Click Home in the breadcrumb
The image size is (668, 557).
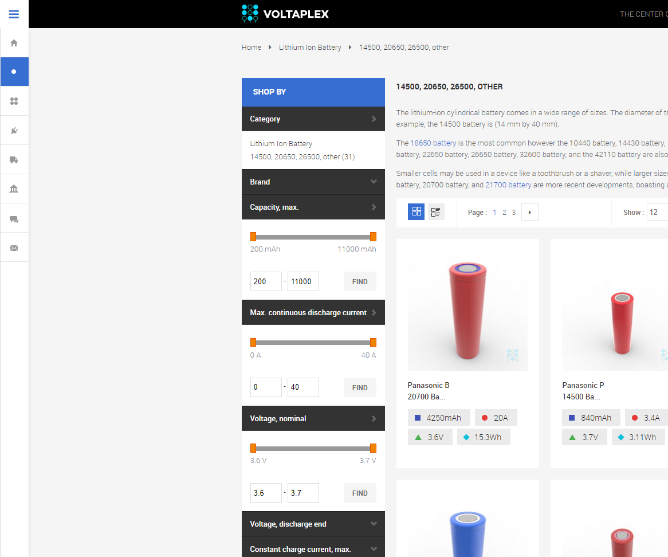252,48
